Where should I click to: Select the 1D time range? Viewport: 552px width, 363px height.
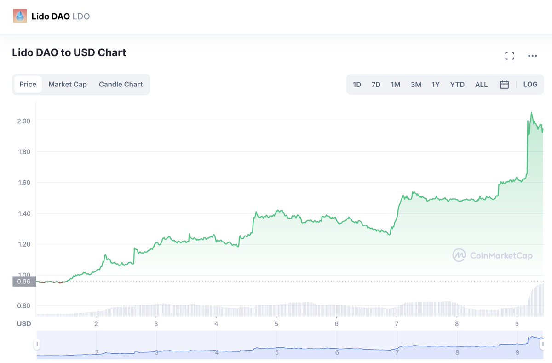click(357, 85)
